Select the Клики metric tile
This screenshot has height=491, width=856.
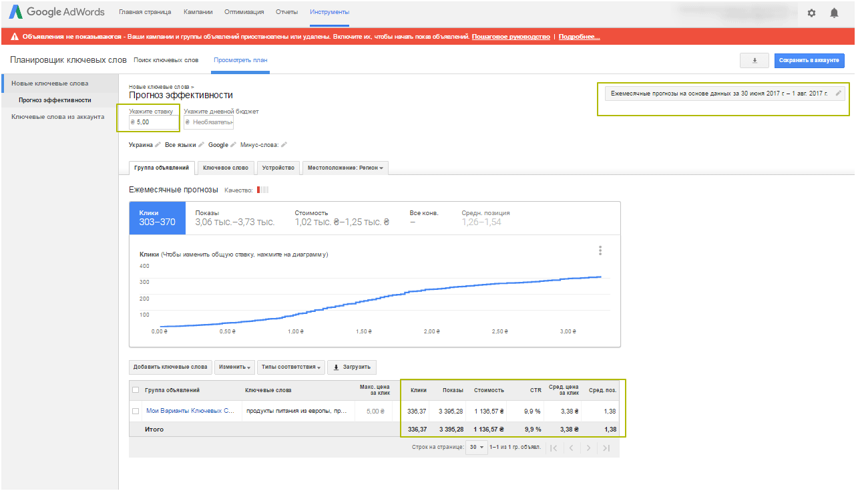157,218
